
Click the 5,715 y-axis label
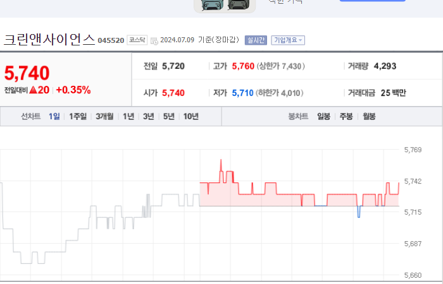point(413,212)
